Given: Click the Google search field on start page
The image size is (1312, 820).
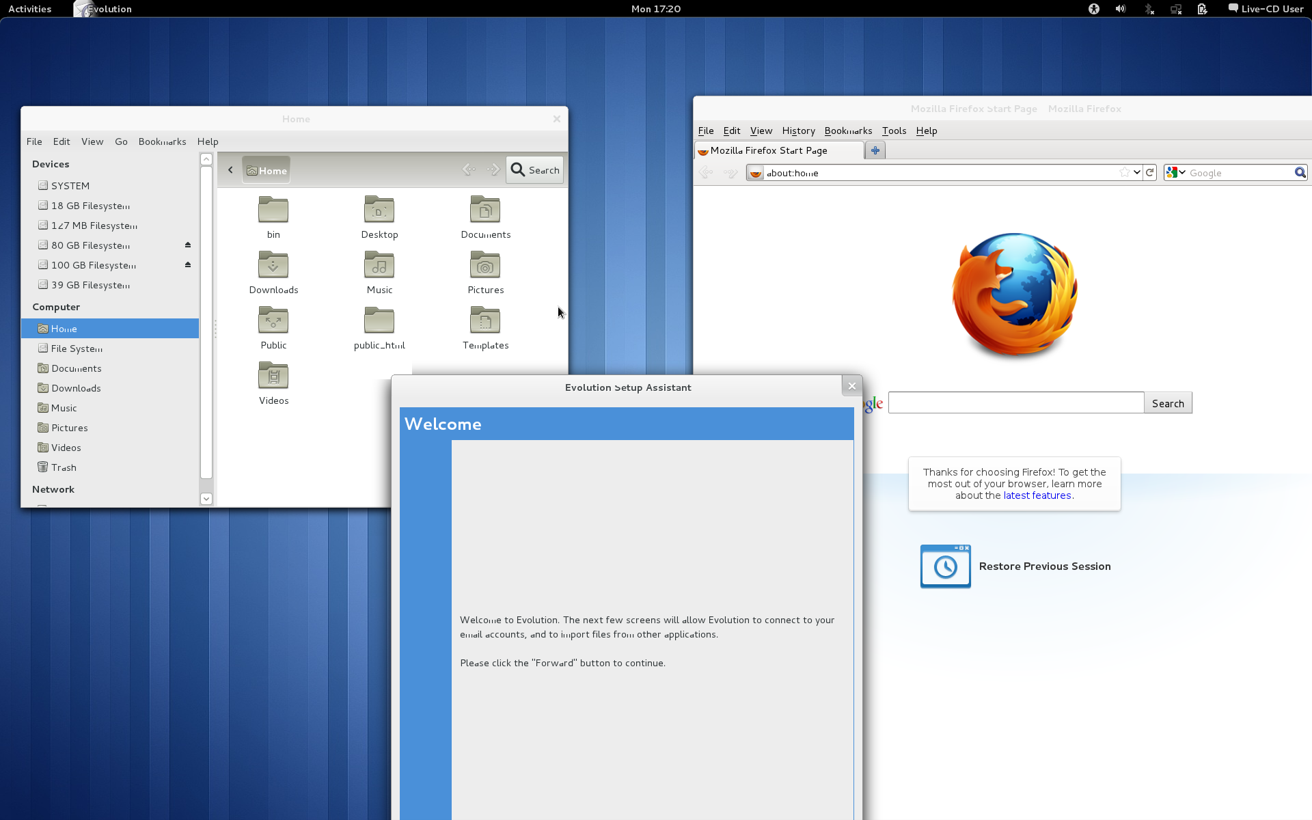Looking at the screenshot, I should point(1016,402).
